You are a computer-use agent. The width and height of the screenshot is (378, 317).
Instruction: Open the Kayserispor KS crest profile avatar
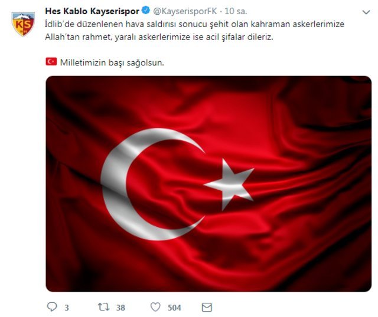click(23, 24)
